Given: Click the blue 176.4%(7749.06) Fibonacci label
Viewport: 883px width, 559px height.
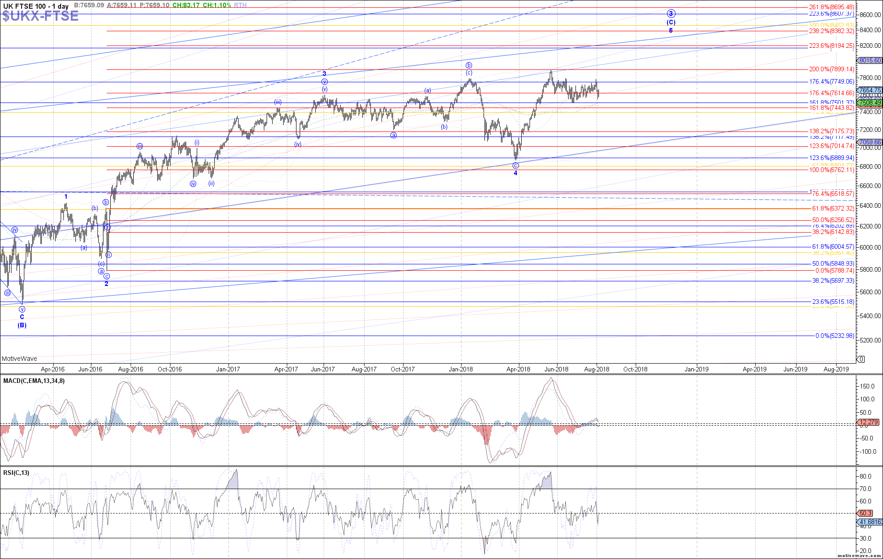Looking at the screenshot, I should tap(832, 82).
